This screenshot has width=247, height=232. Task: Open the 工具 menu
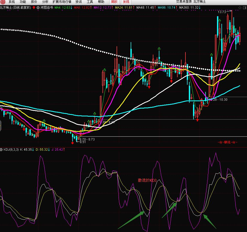pos(90,2)
